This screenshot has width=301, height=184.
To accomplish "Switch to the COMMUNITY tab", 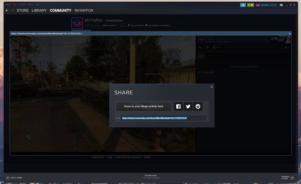I will (61, 10).
